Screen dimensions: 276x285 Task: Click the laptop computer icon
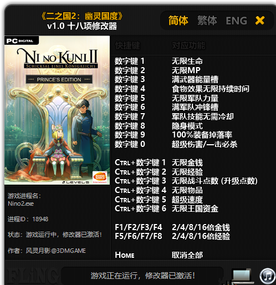242,276
